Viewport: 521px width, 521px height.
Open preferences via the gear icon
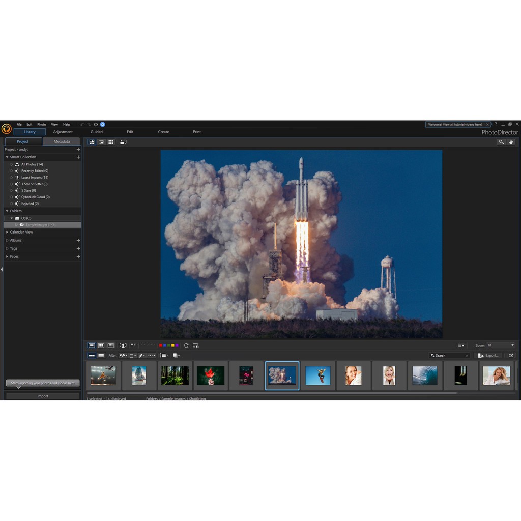tap(96, 124)
